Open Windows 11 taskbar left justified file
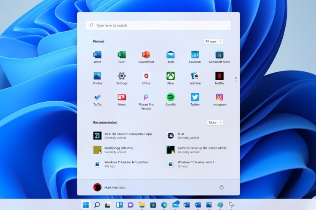 pos(121,164)
